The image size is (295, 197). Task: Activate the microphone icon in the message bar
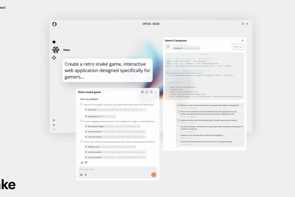(86, 175)
